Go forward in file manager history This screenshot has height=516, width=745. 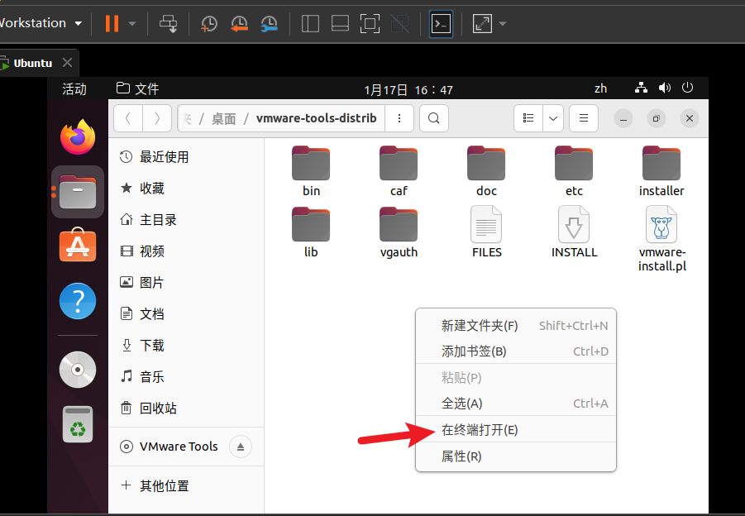point(157,118)
